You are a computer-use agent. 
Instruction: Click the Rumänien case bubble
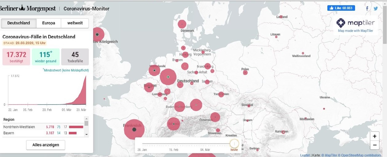coord(283,132)
